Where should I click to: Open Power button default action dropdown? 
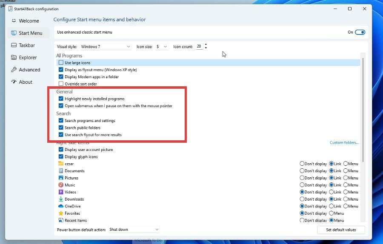point(134,230)
